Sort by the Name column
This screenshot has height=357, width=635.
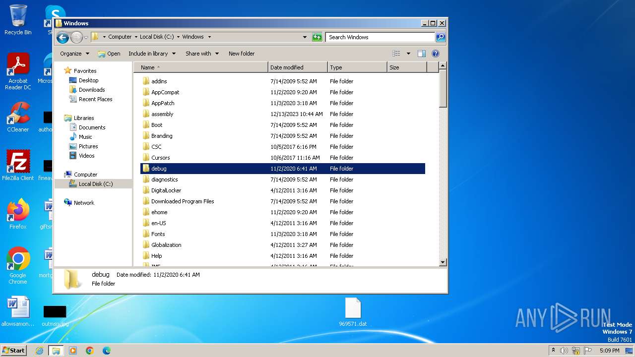200,67
